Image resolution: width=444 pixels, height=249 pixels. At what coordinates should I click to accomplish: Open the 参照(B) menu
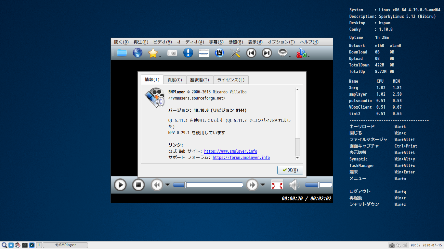click(236, 42)
